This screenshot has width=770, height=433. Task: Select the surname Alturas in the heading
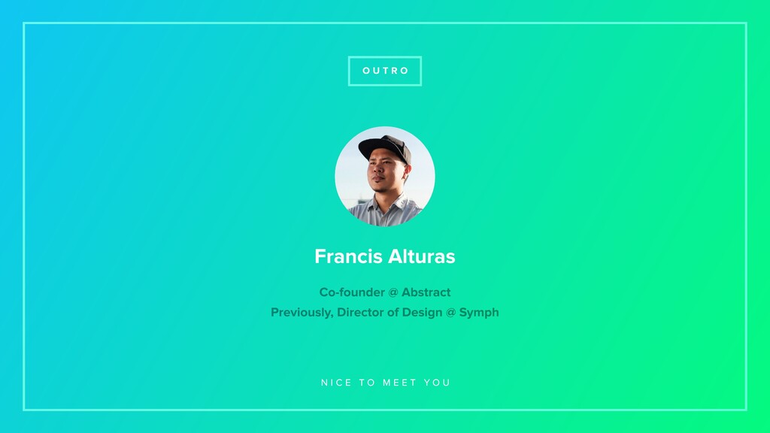click(x=422, y=256)
